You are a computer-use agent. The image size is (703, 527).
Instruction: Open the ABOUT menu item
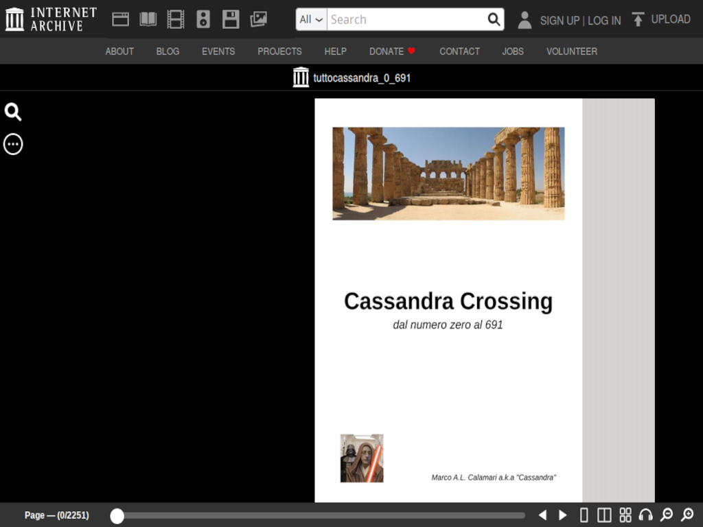(x=119, y=51)
